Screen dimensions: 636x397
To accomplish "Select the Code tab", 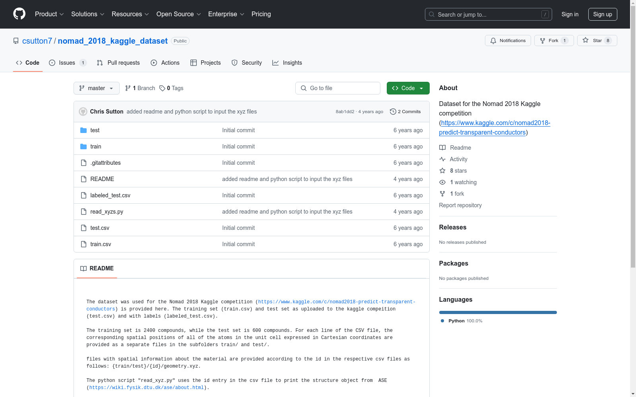I will 28,63.
